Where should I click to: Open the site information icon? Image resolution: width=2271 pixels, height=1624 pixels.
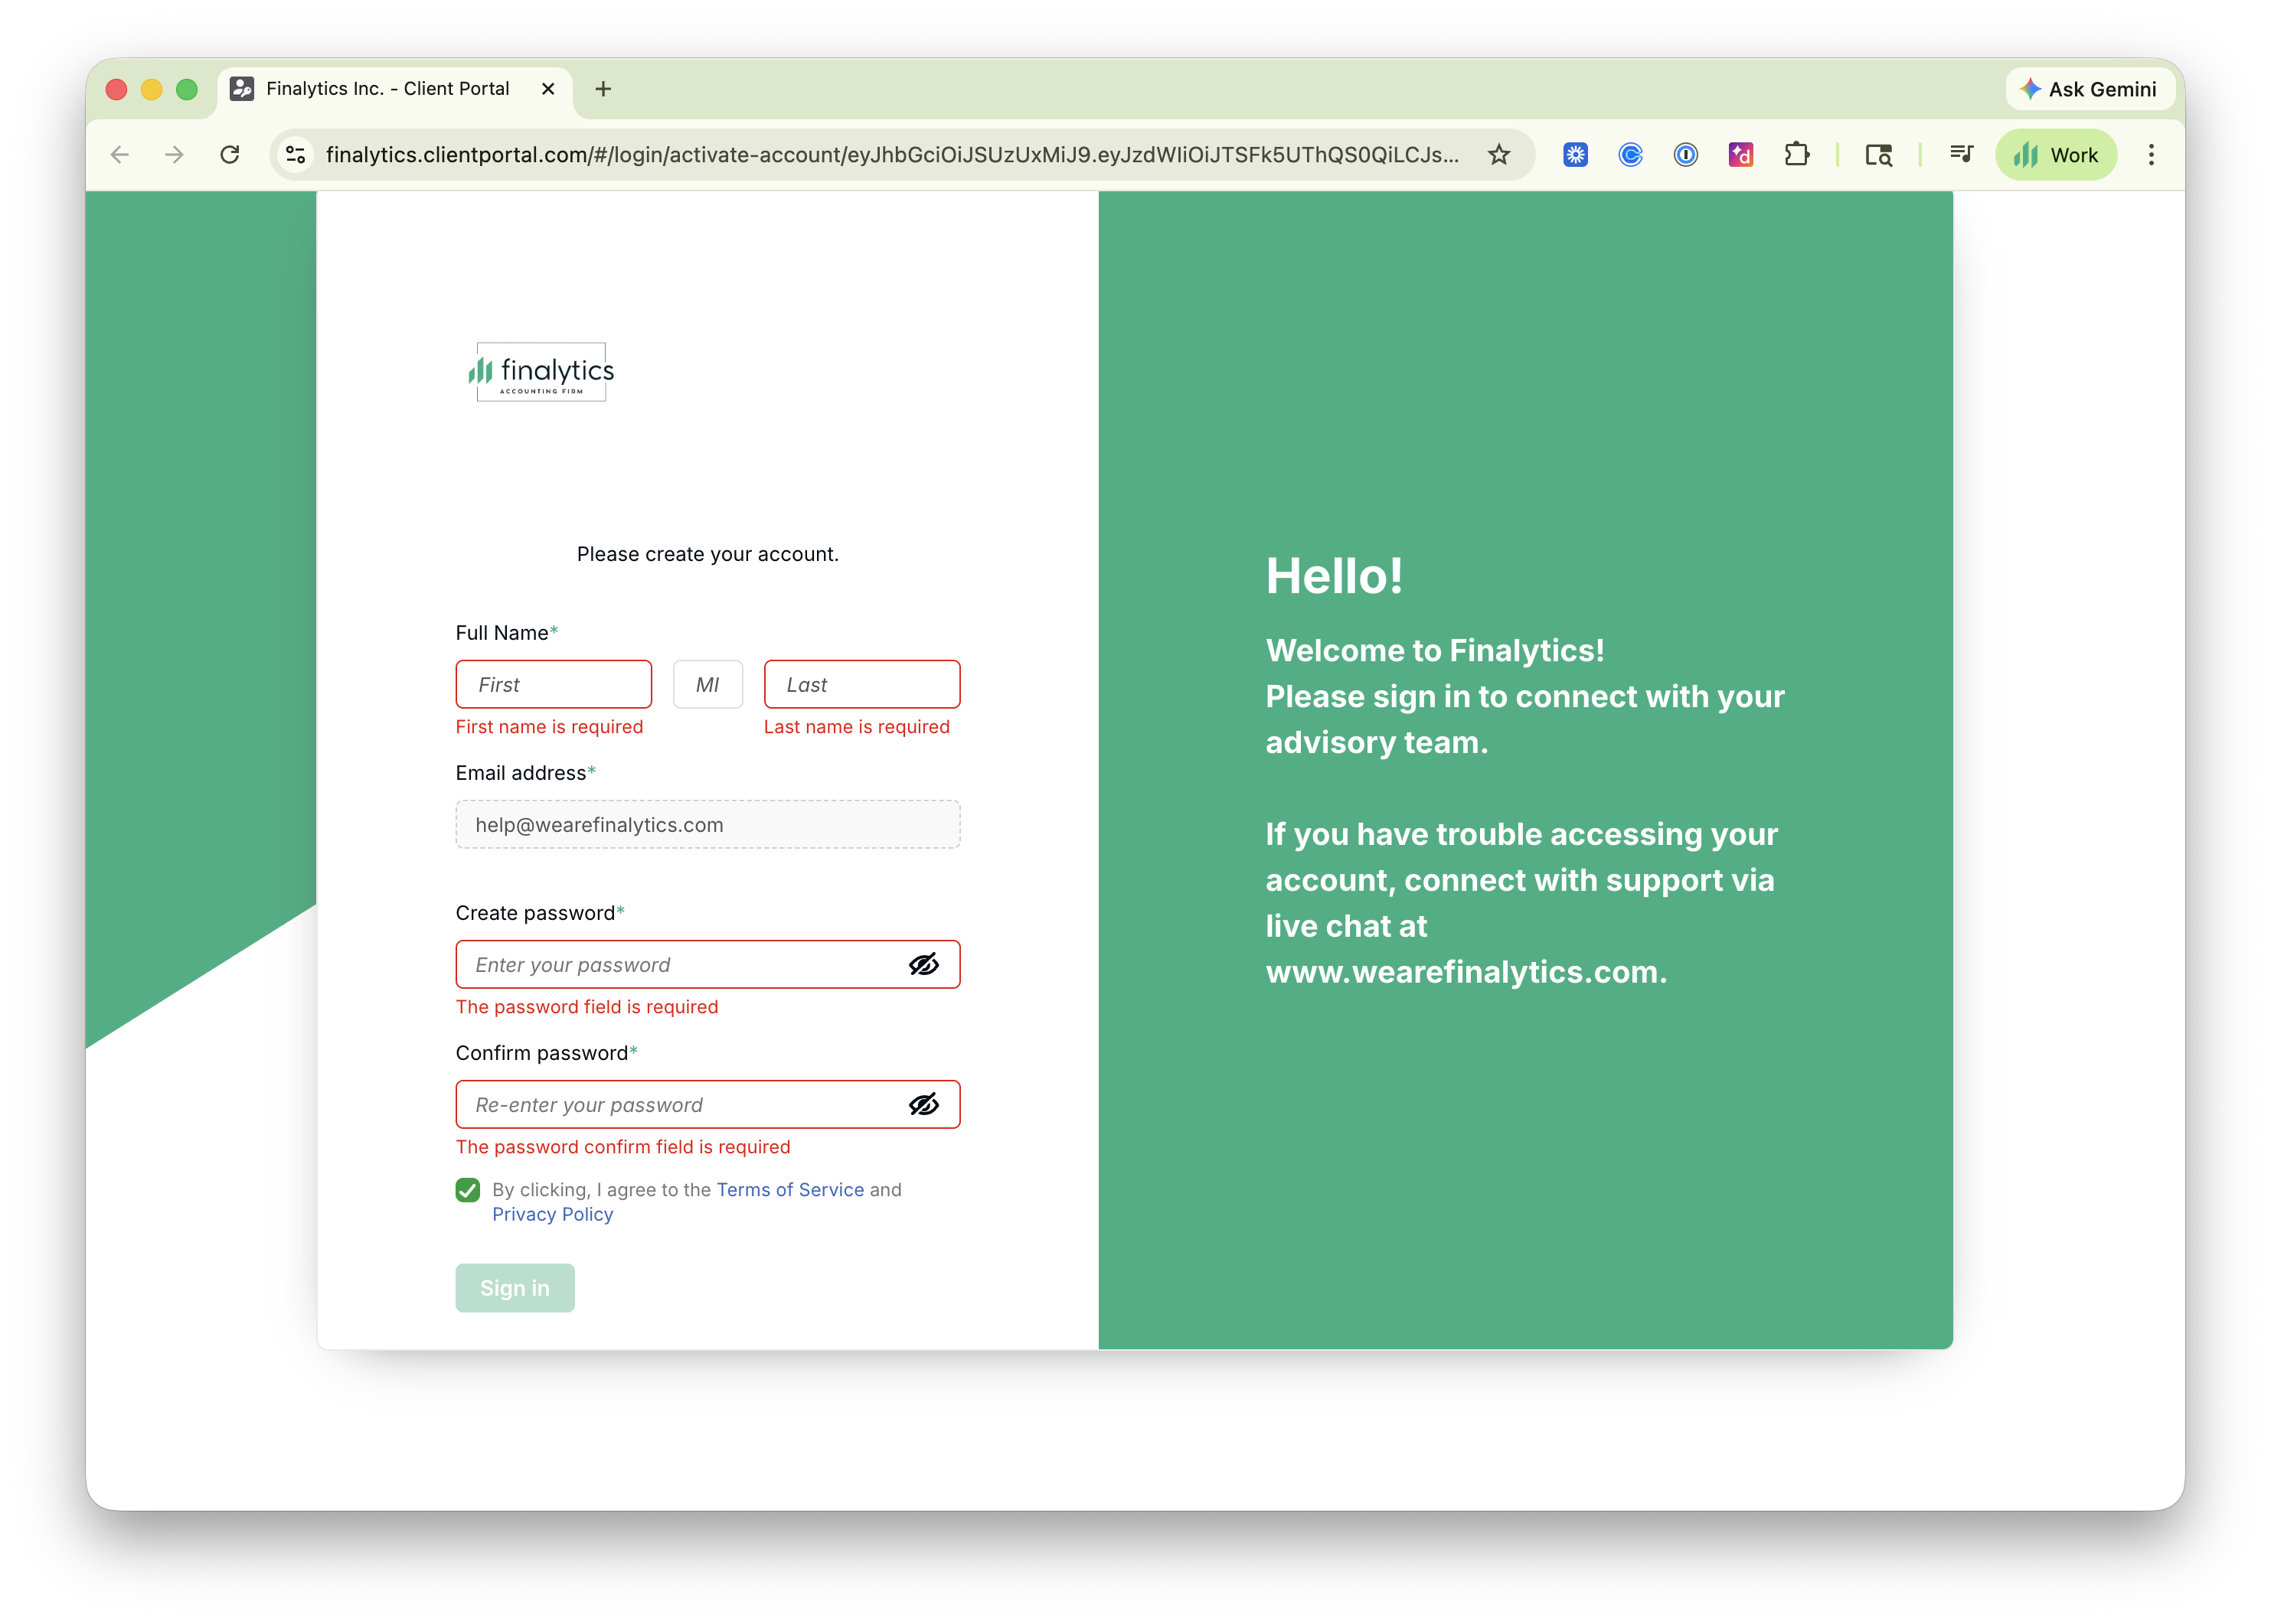(x=296, y=155)
